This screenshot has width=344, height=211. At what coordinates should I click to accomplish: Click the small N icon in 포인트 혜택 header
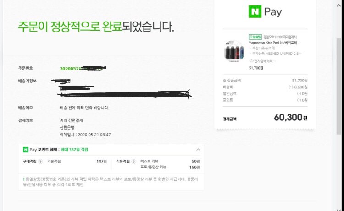point(26,150)
